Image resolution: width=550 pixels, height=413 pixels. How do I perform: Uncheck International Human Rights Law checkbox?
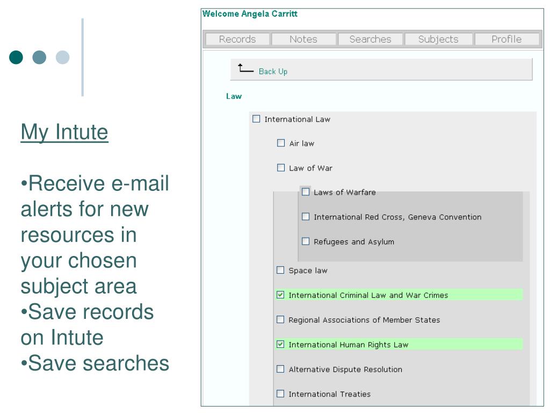[x=280, y=345]
